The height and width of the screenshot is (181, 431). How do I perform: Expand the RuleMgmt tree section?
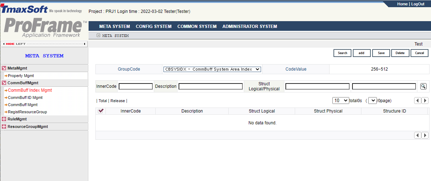(4, 119)
